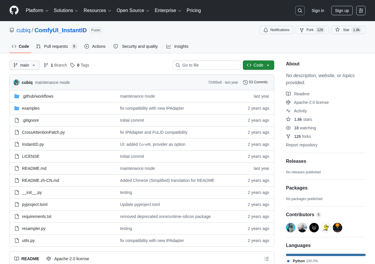Viewport: 375px width, 264px height.
Task: Click the Contributors heading link
Action: click(304, 215)
